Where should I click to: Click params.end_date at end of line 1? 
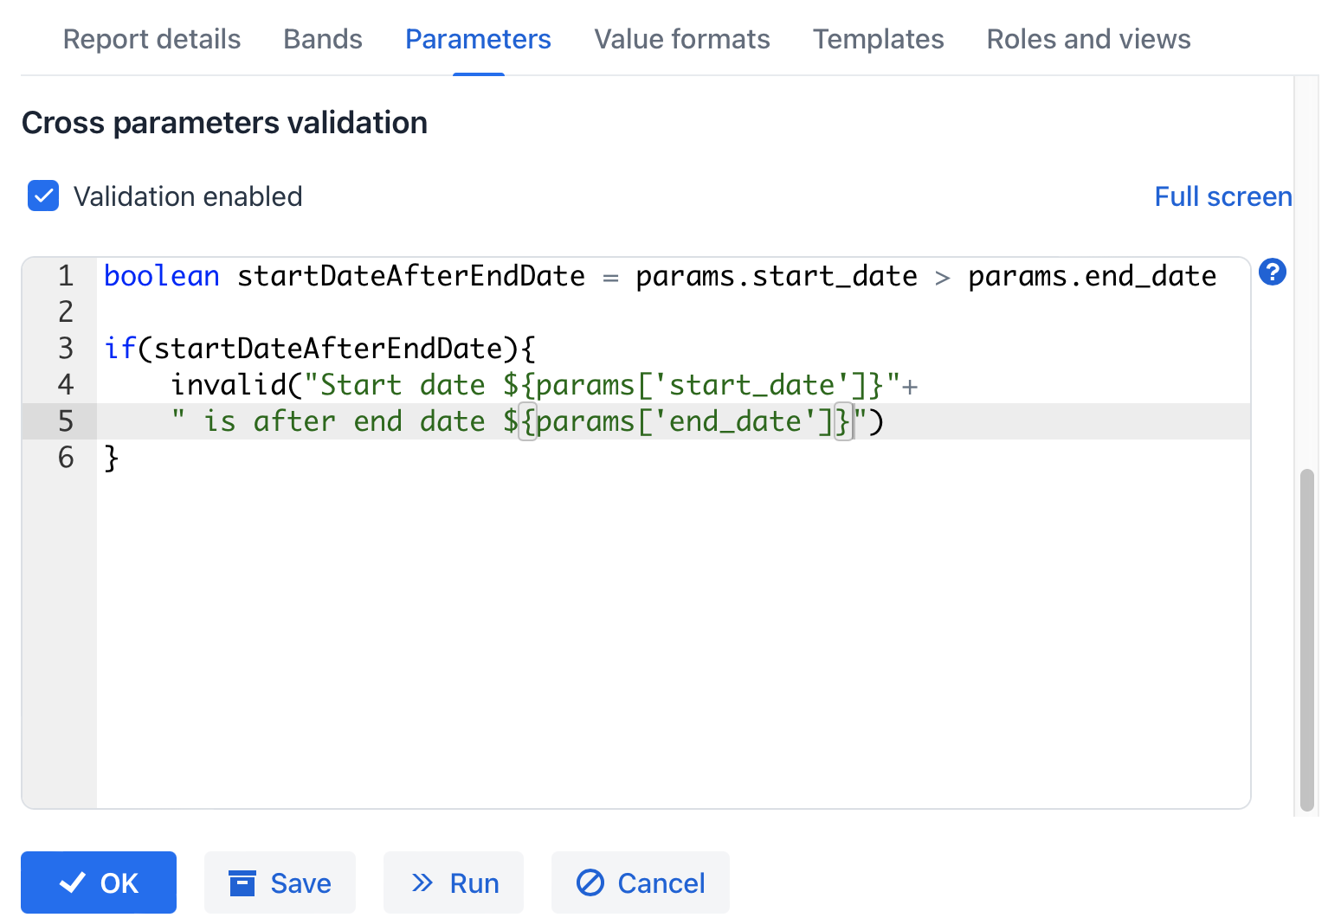[x=1093, y=276]
